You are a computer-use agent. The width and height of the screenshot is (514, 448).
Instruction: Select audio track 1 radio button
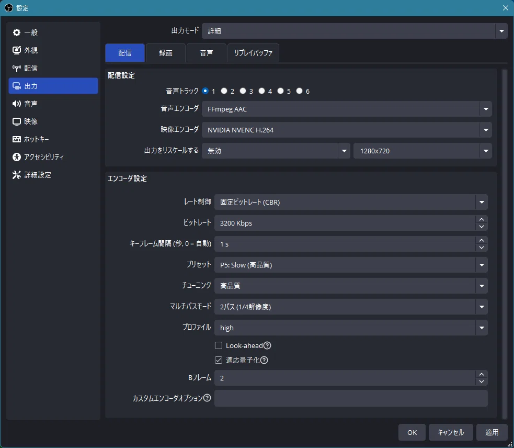pos(205,91)
